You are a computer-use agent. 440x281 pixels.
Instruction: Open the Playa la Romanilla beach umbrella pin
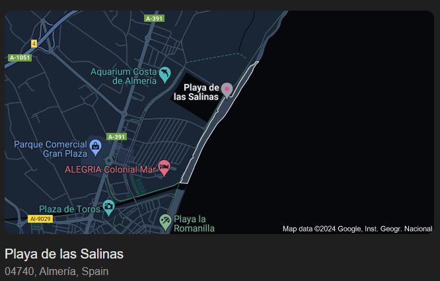tap(165, 223)
